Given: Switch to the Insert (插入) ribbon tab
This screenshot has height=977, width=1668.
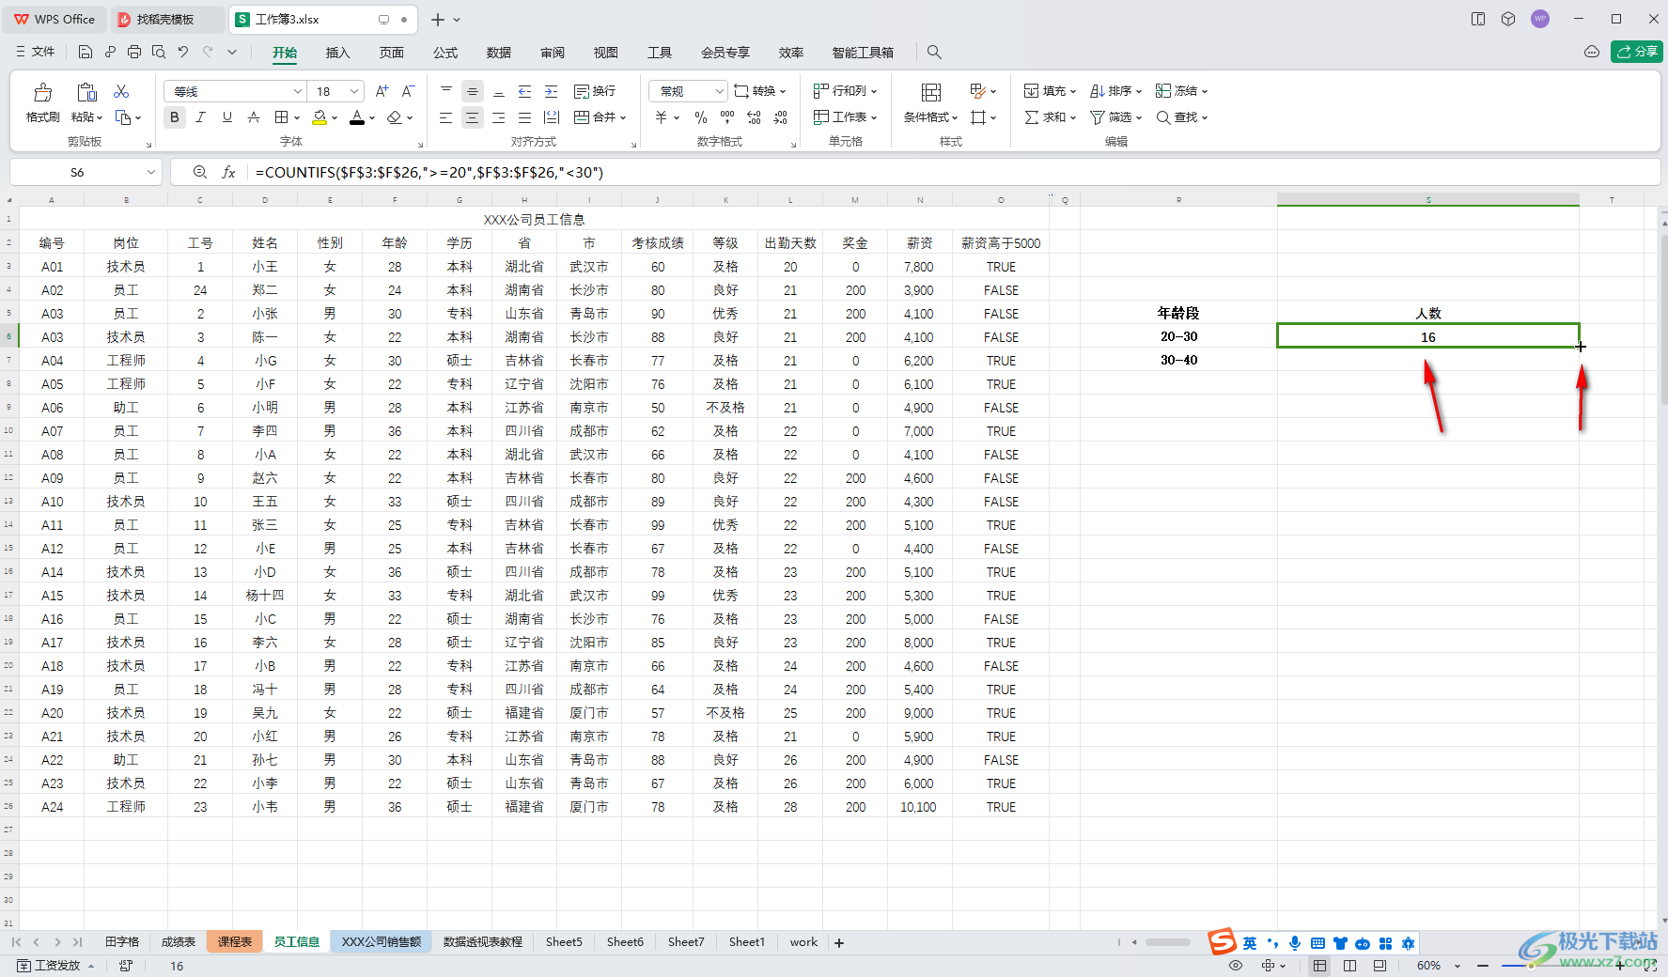Looking at the screenshot, I should 337,53.
